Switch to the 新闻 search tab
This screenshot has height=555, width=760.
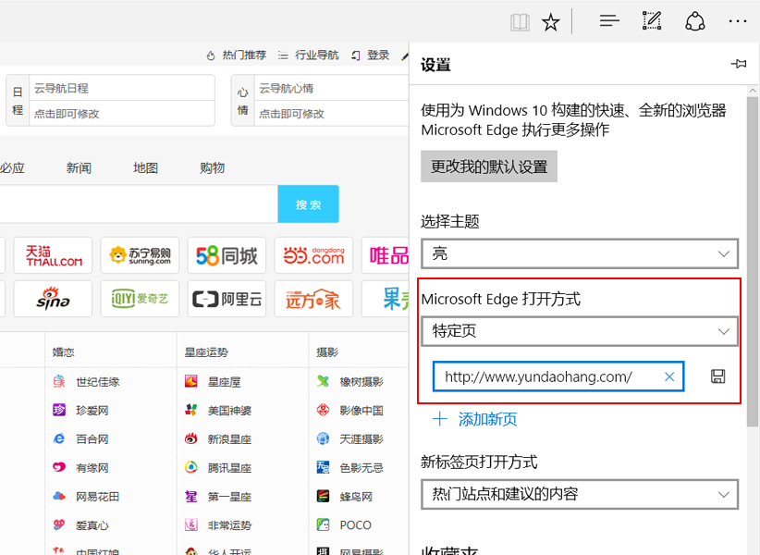point(79,167)
